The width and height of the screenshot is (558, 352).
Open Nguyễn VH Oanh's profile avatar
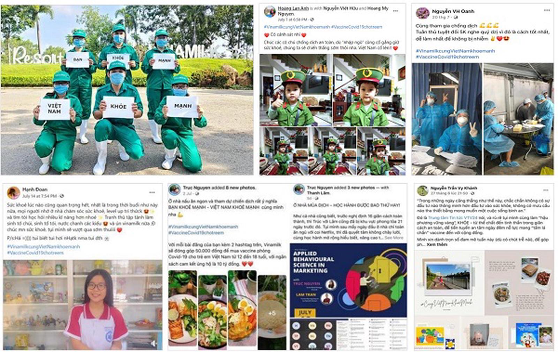click(x=422, y=13)
